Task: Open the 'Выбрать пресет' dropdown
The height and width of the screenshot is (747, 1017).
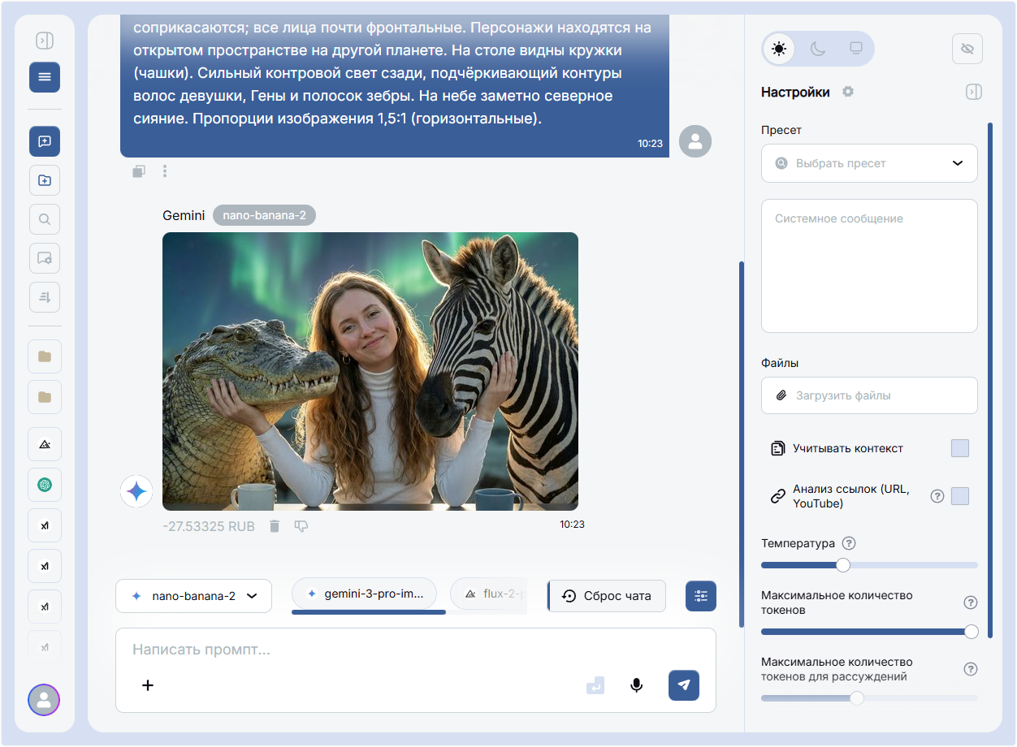Action: point(868,163)
